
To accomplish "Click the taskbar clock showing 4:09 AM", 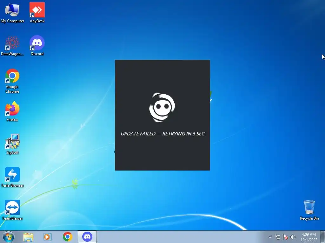I will coord(309,237).
